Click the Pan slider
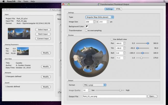This screenshot has width=168, height=105. pos(142,43)
